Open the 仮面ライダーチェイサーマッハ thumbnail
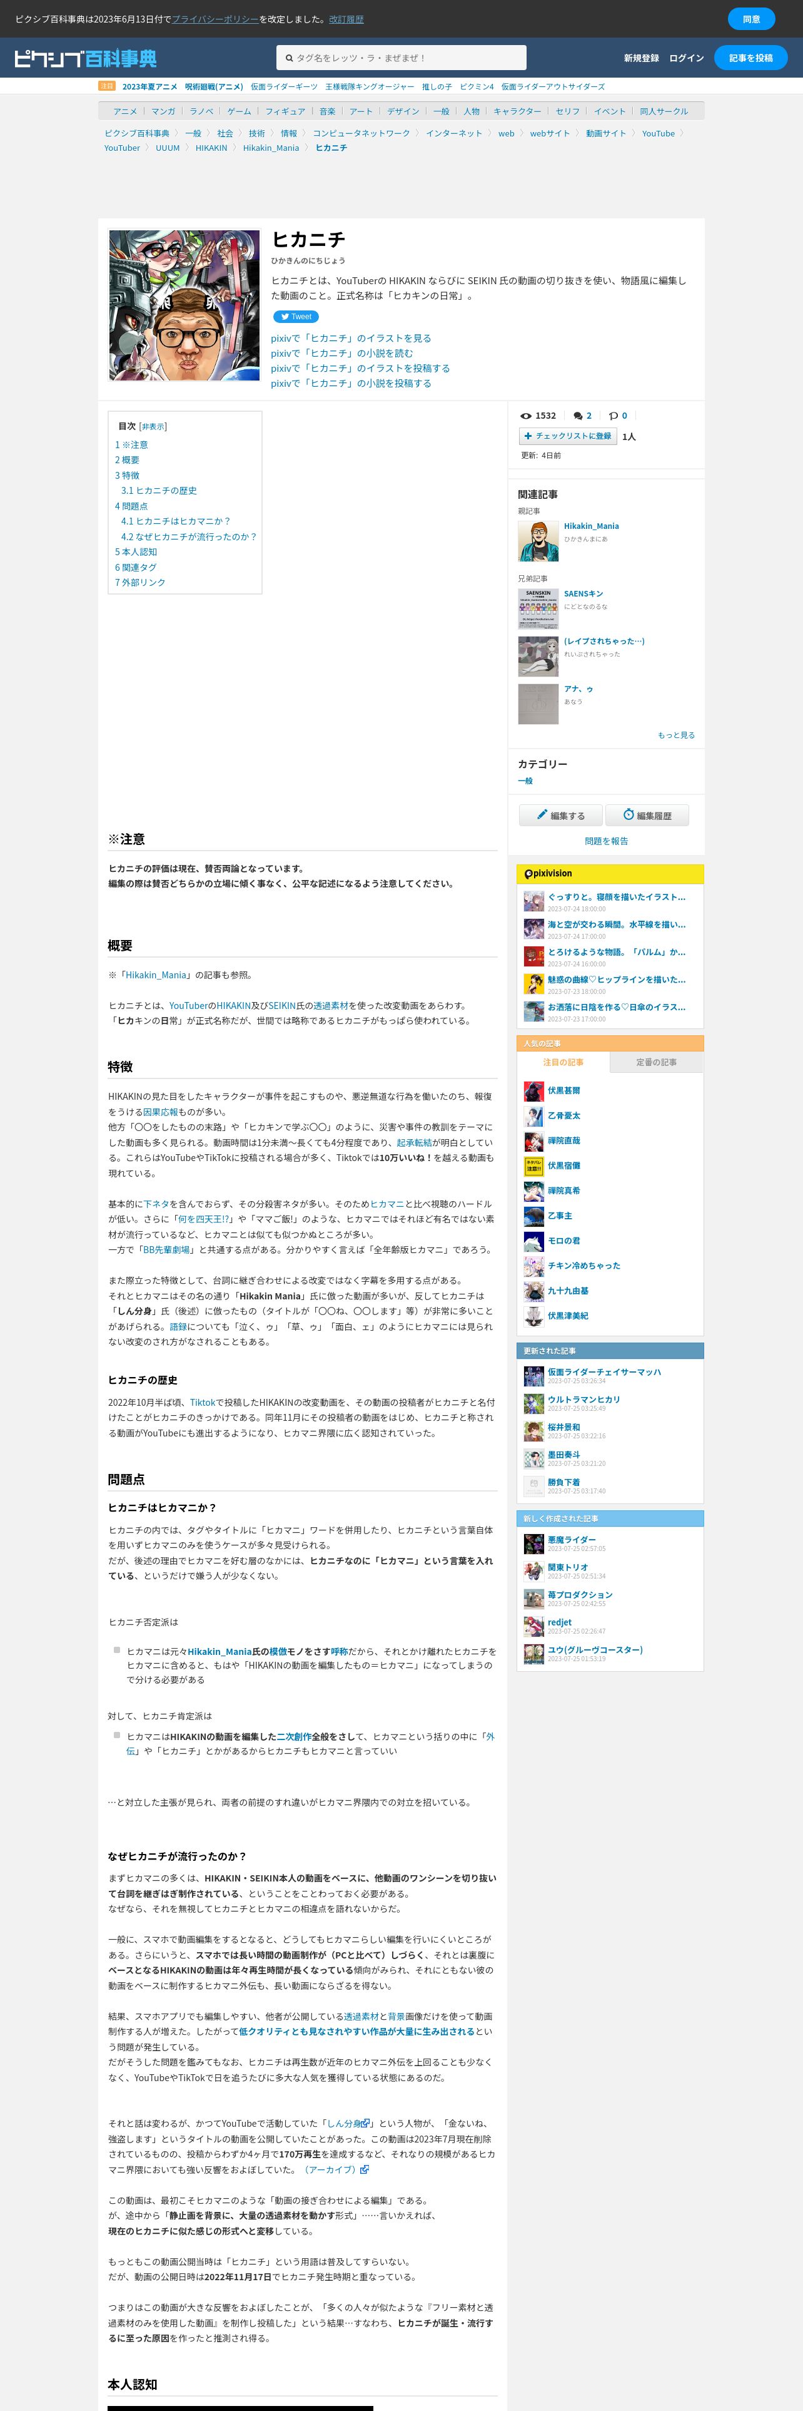This screenshot has width=803, height=2411. click(534, 1376)
